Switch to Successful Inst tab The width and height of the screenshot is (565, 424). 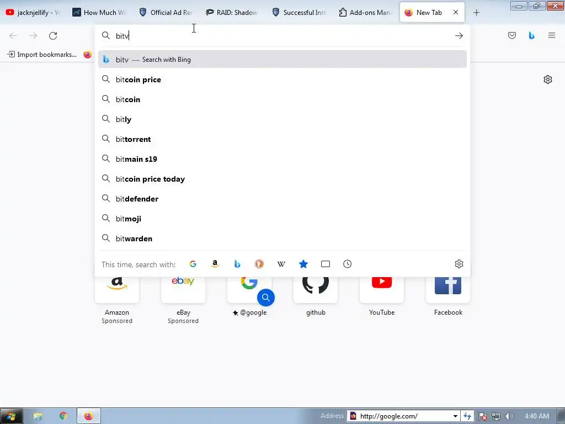click(299, 13)
